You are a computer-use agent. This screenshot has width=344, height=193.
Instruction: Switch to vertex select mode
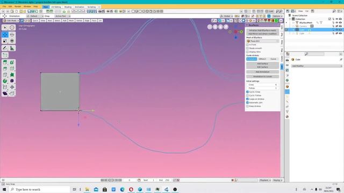point(22,20)
